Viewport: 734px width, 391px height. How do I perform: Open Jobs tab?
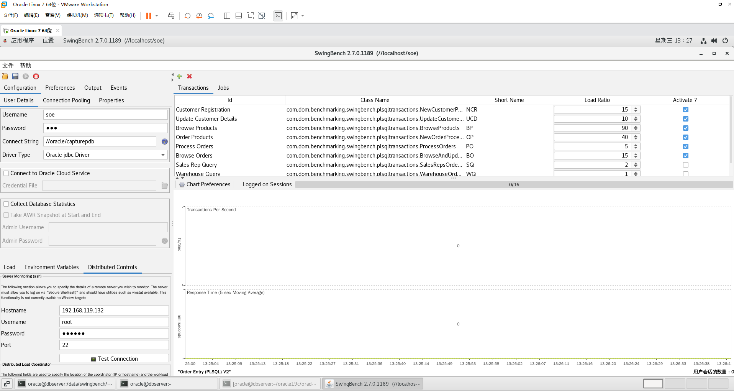point(223,88)
